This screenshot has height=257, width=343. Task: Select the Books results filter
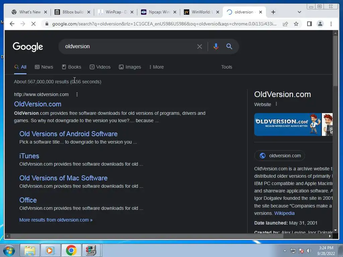(72, 67)
